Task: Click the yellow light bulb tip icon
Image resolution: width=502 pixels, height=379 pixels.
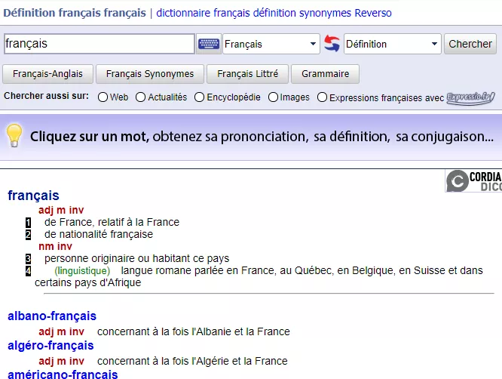Action: click(14, 135)
